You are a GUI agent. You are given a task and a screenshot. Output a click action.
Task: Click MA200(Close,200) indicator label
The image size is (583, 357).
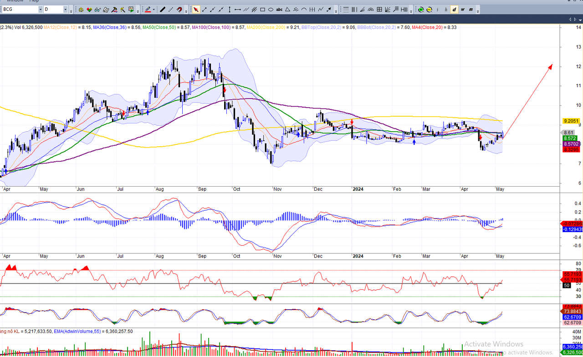(x=266, y=27)
